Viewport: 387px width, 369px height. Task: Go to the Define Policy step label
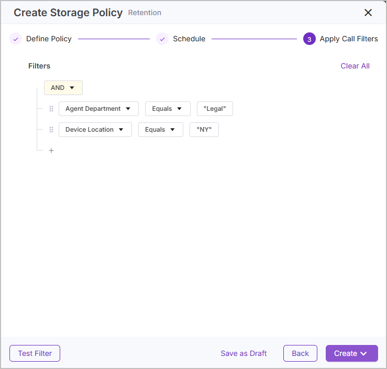click(49, 39)
